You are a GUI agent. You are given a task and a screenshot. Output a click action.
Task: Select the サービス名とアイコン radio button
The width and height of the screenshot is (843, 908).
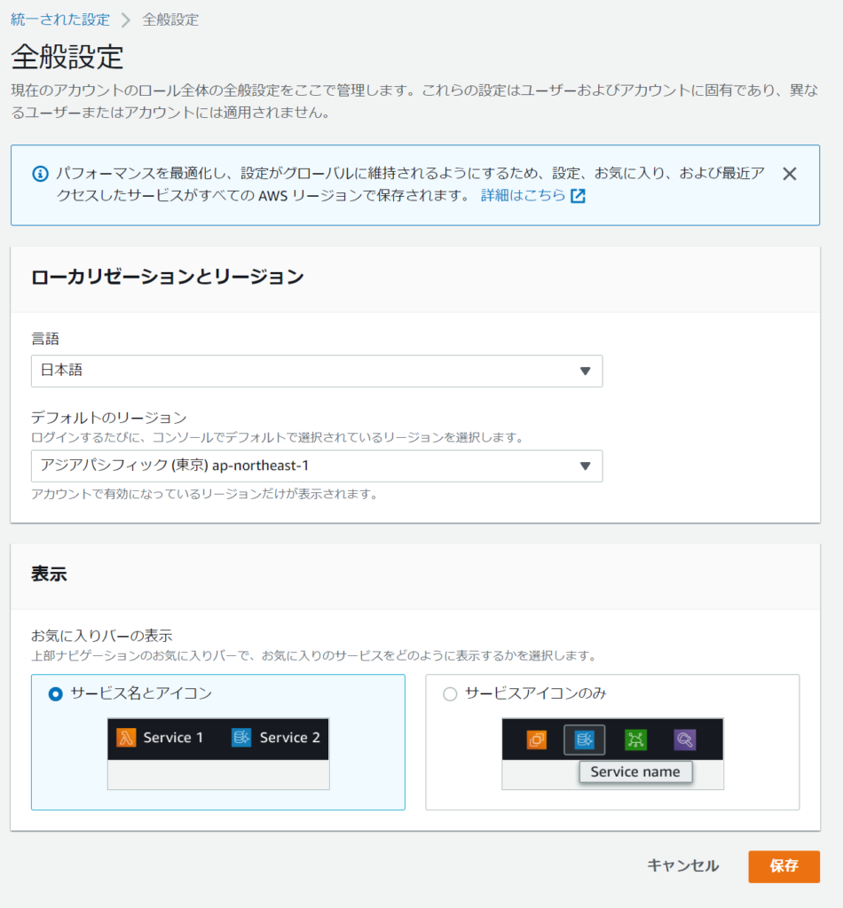pos(56,693)
